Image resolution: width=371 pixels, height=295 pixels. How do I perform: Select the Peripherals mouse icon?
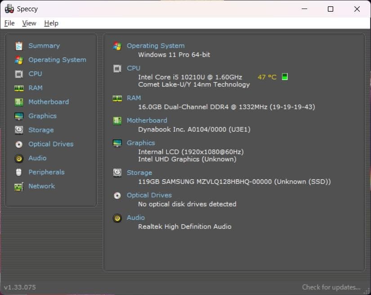[x=18, y=172]
